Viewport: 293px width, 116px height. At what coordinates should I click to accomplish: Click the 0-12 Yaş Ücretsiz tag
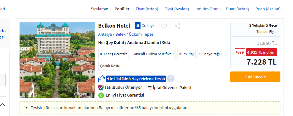tap(113, 54)
